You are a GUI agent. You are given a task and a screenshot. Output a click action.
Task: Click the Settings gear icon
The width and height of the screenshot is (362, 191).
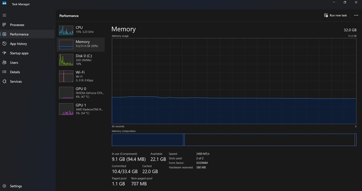pos(4,186)
